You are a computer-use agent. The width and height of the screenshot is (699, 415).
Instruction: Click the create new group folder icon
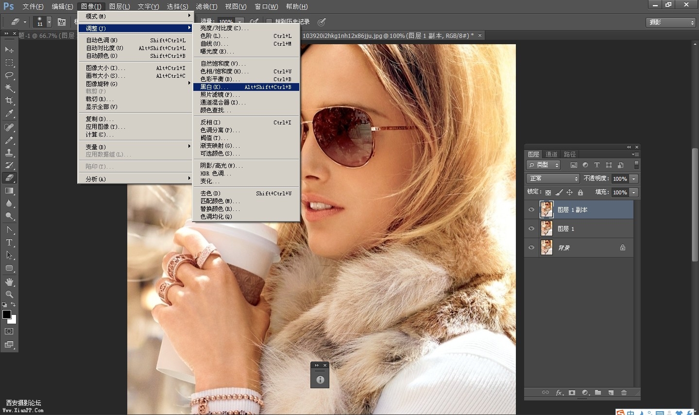click(598, 393)
